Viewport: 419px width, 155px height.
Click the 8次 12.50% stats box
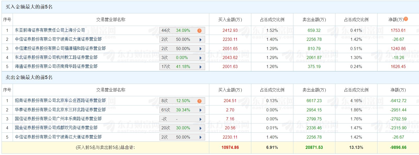click(182, 101)
